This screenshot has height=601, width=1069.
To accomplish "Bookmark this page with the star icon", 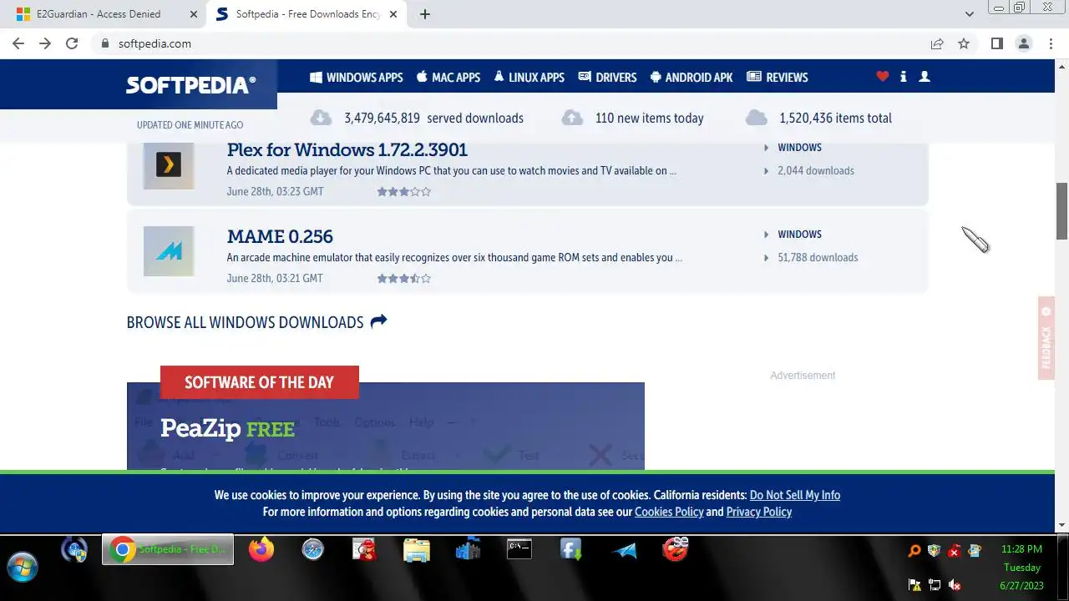I will pos(964,43).
